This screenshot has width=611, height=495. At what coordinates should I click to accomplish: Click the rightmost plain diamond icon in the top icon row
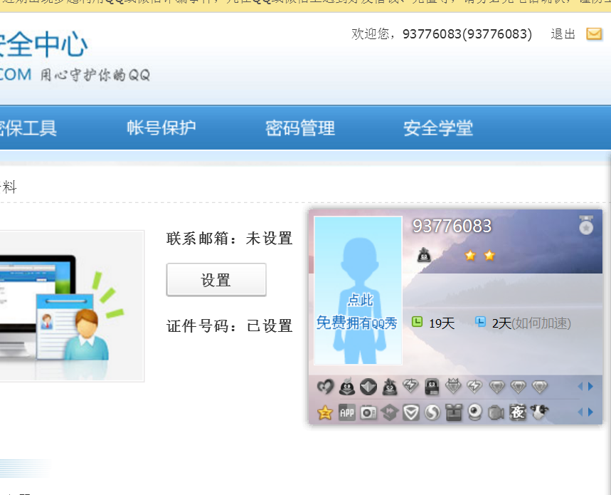(540, 387)
